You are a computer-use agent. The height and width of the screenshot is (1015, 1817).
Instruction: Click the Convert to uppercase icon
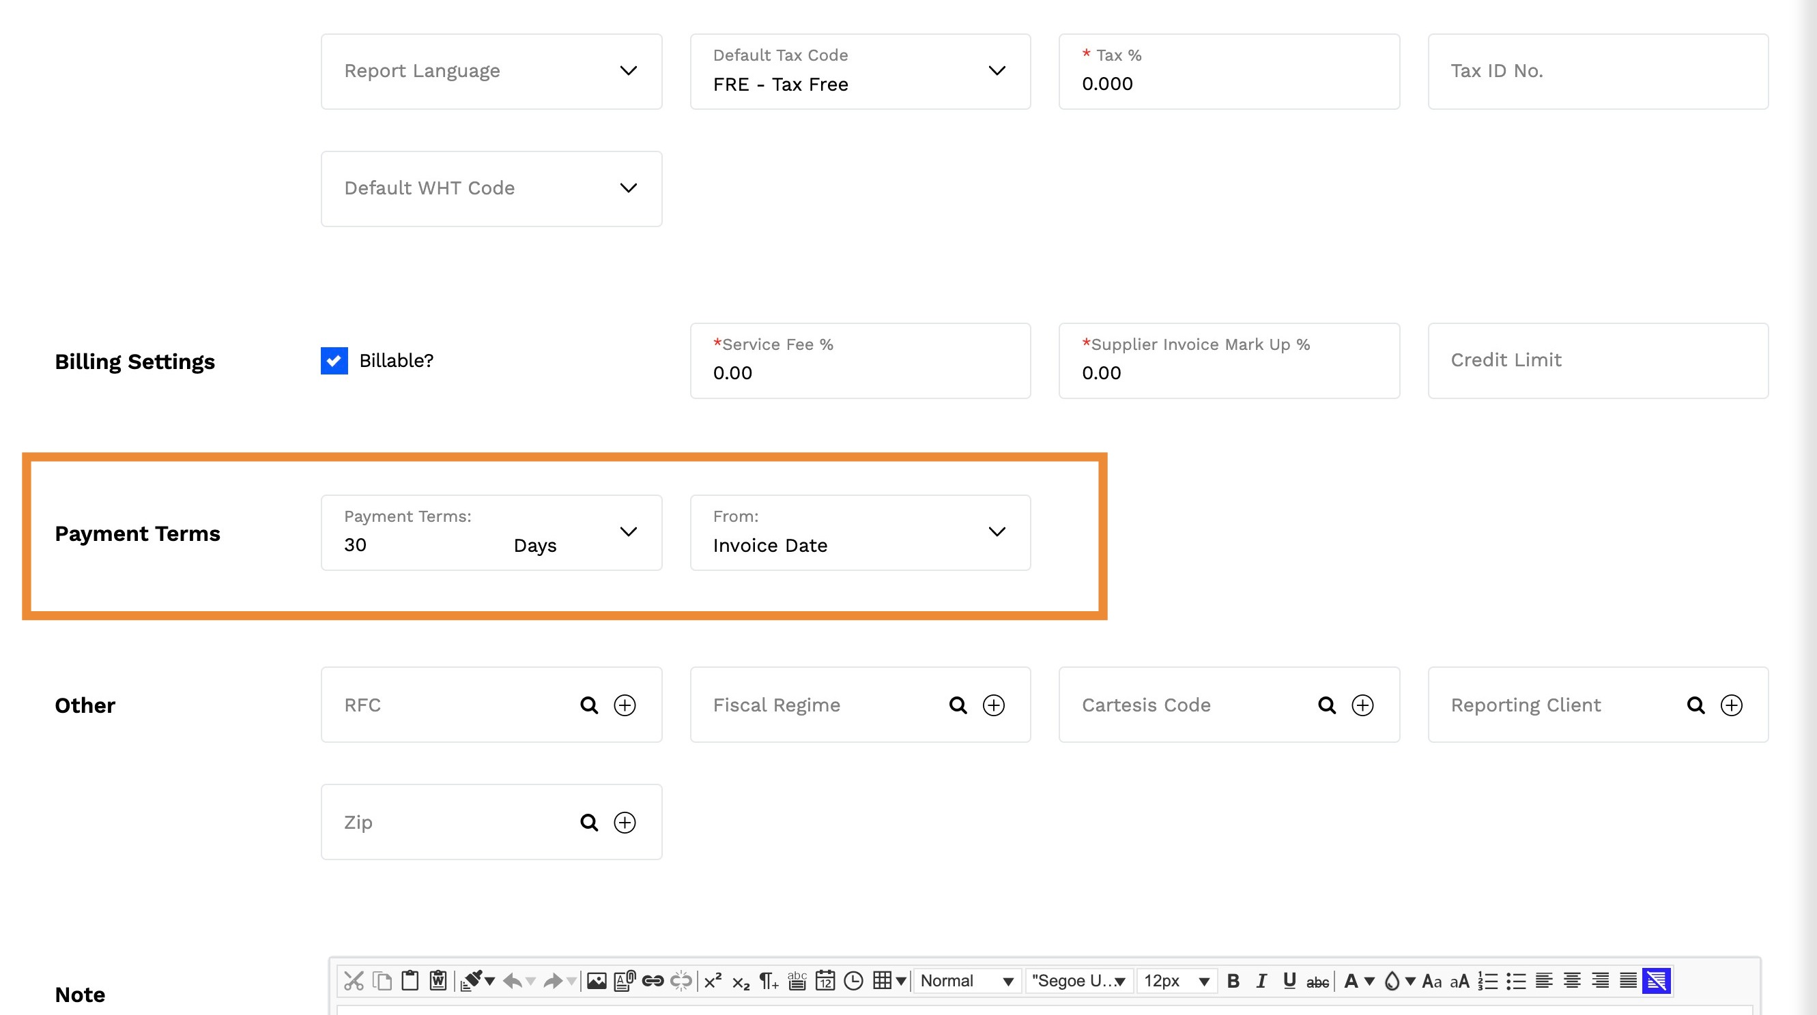(x=1459, y=980)
